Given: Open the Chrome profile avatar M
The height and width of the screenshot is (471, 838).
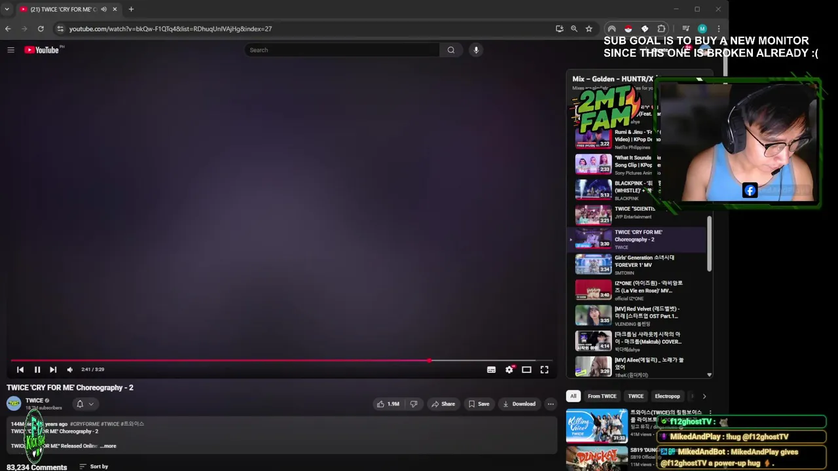Looking at the screenshot, I should pyautogui.click(x=702, y=29).
